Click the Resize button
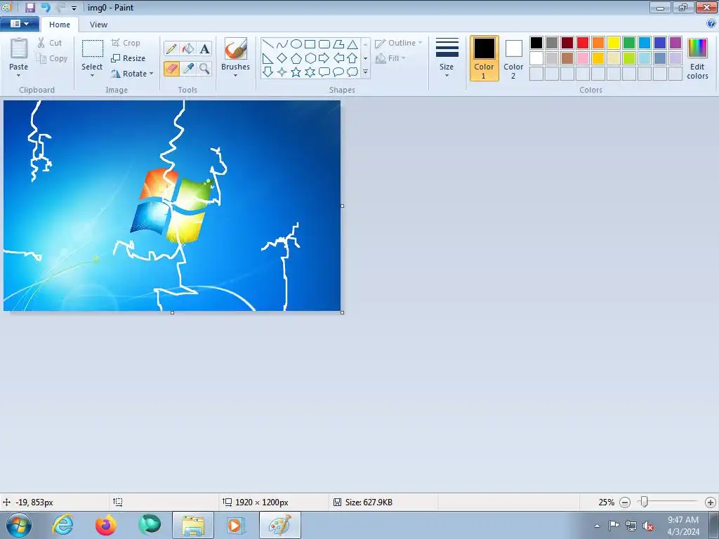The image size is (719, 539). point(128,58)
